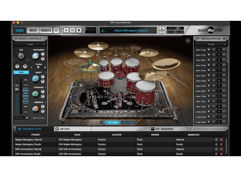Load next preset with the down arrow
Viewport: 241px width, 177px height.
pos(162,32)
